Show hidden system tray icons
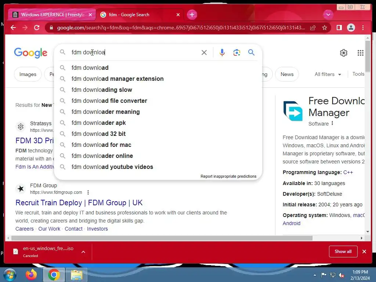The width and height of the screenshot is (376, 282). click(x=315, y=275)
